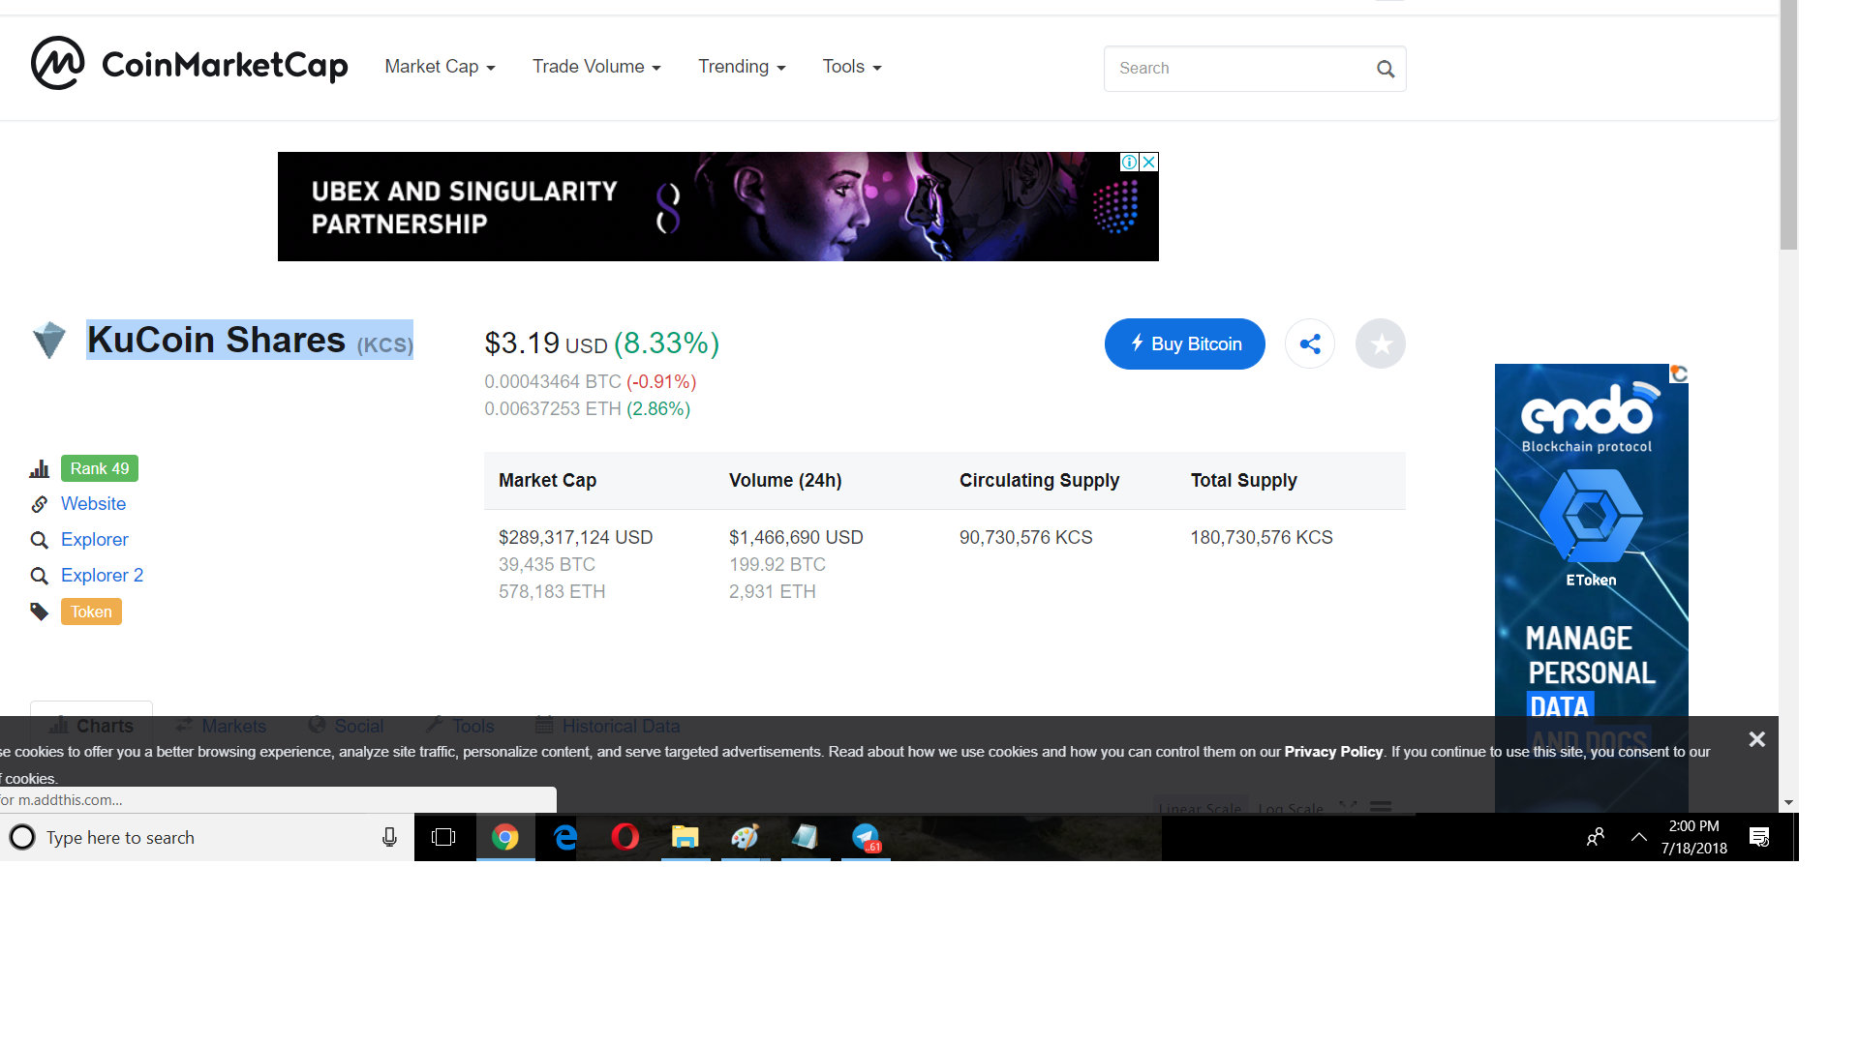Switch to Chrome in the taskbar

coord(504,837)
